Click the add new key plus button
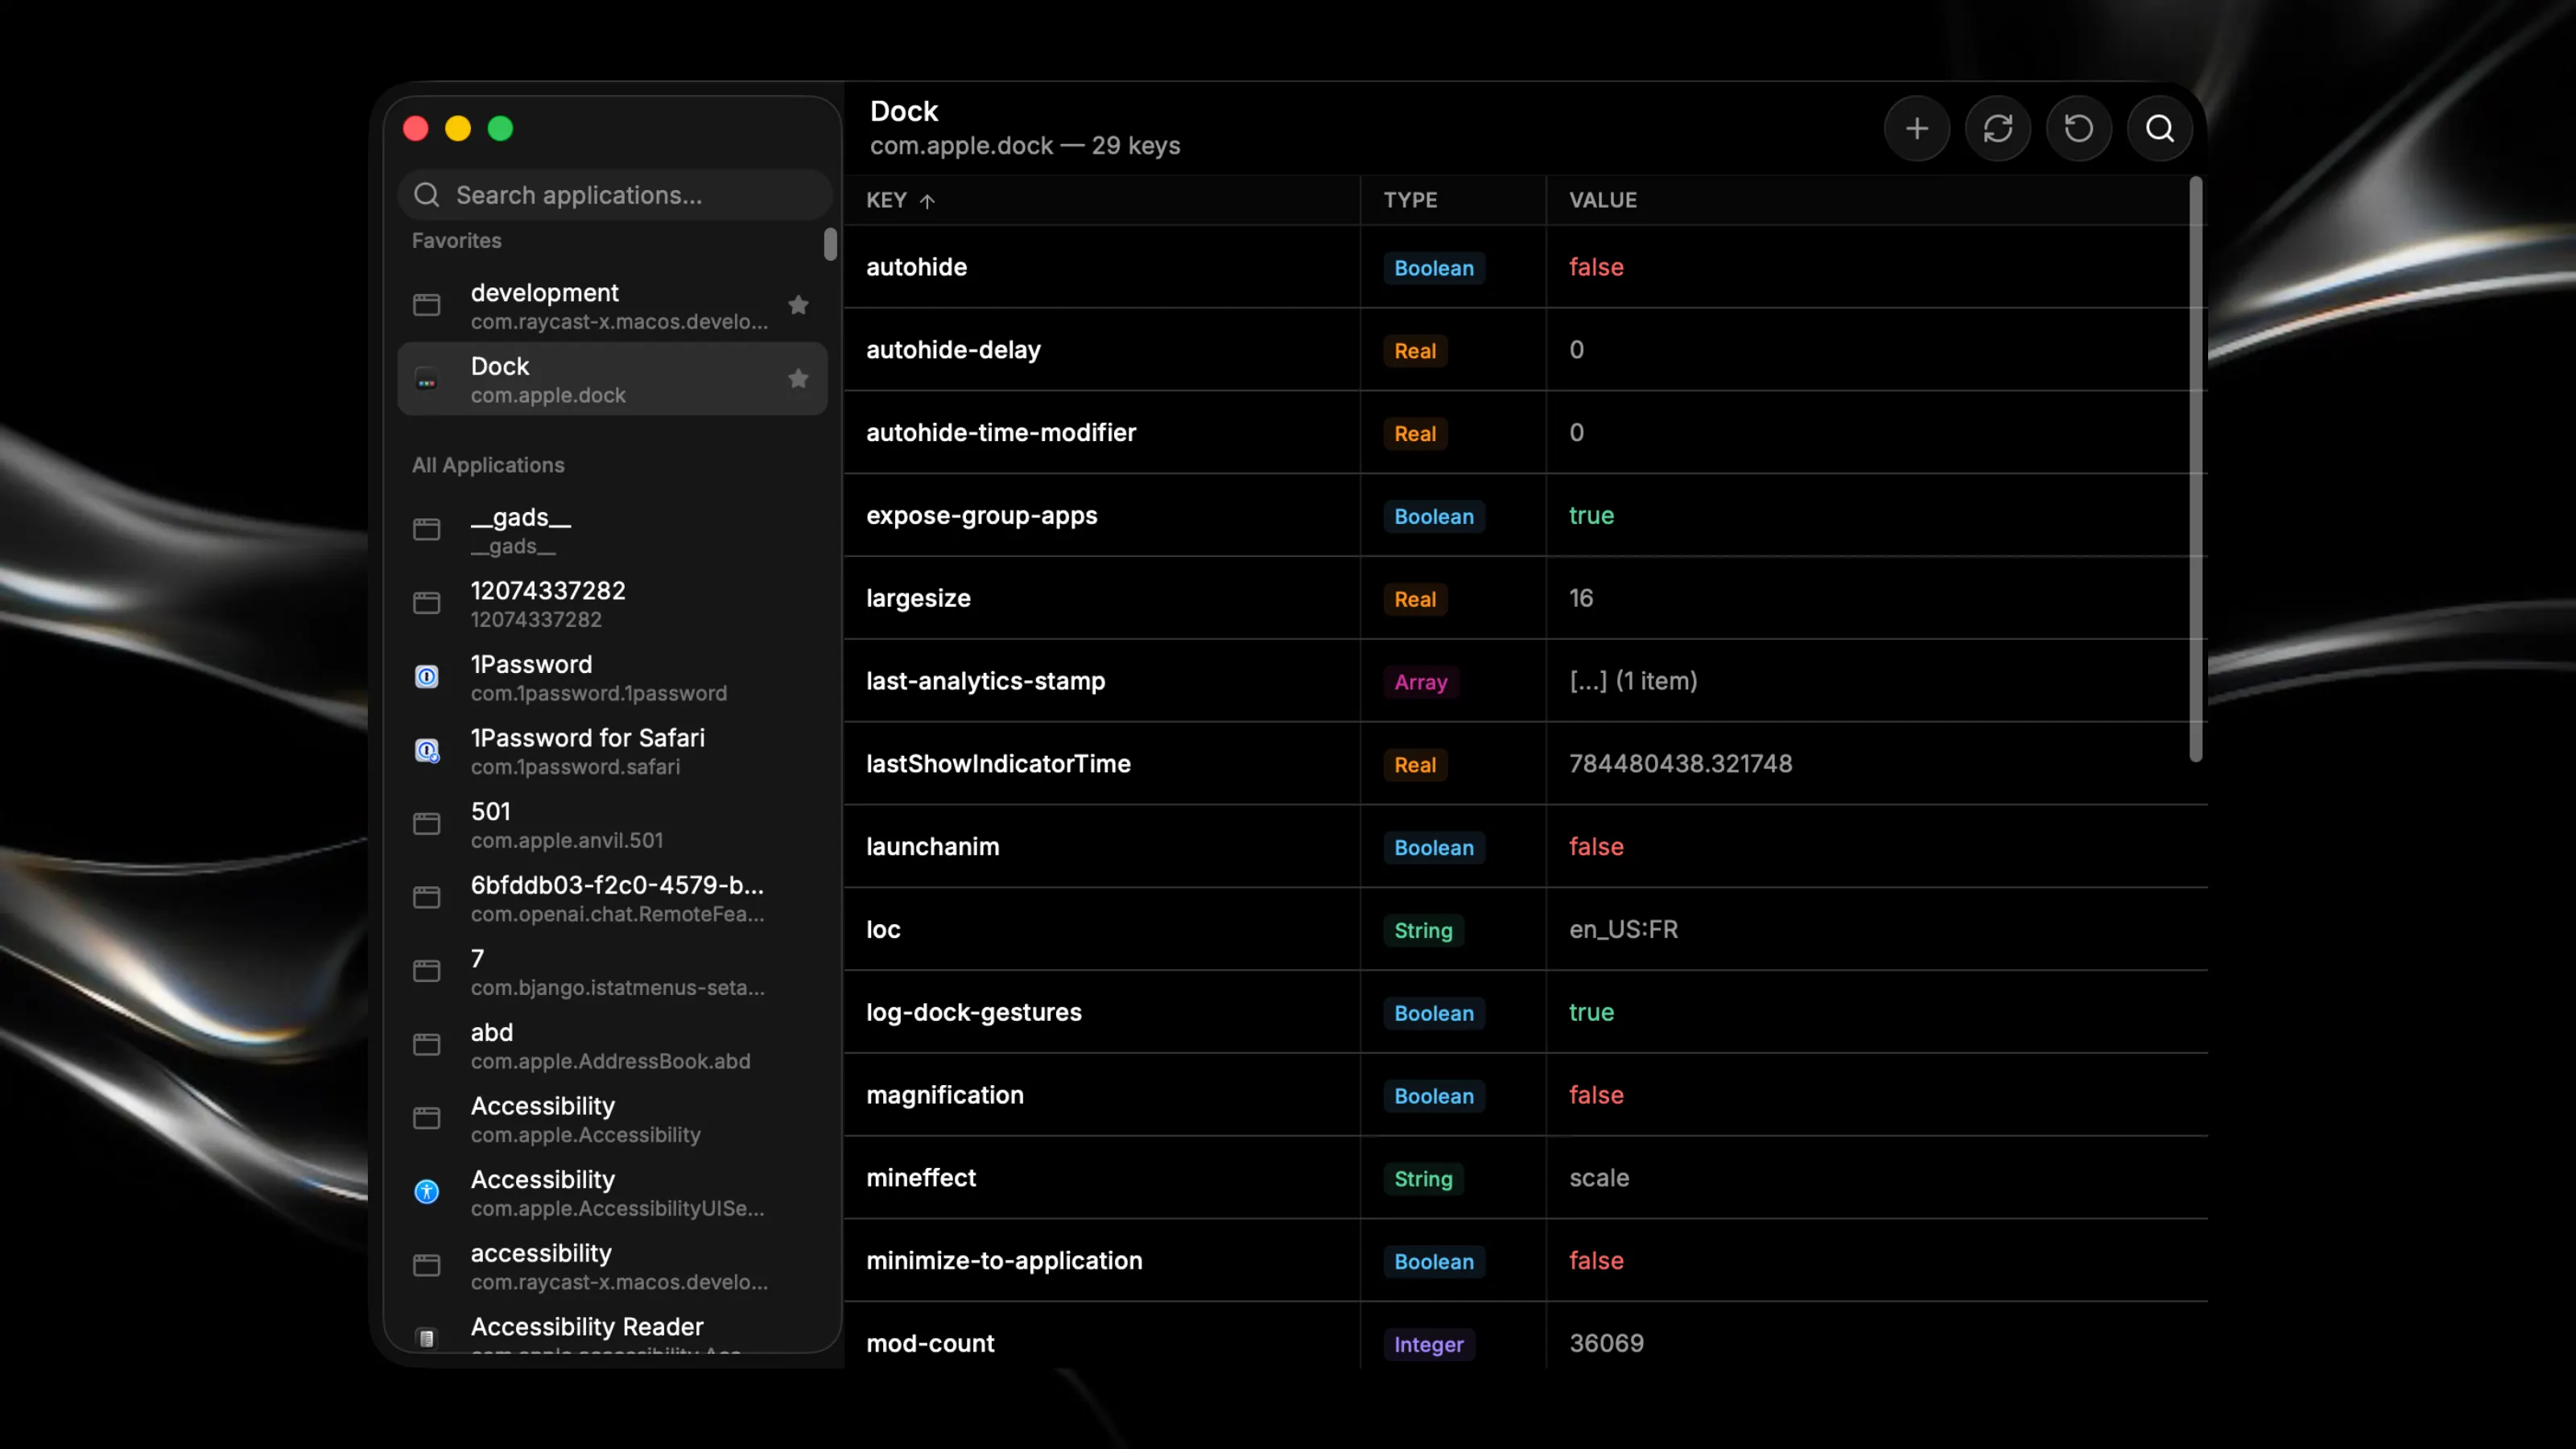This screenshot has height=1449, width=2576. coord(1916,129)
